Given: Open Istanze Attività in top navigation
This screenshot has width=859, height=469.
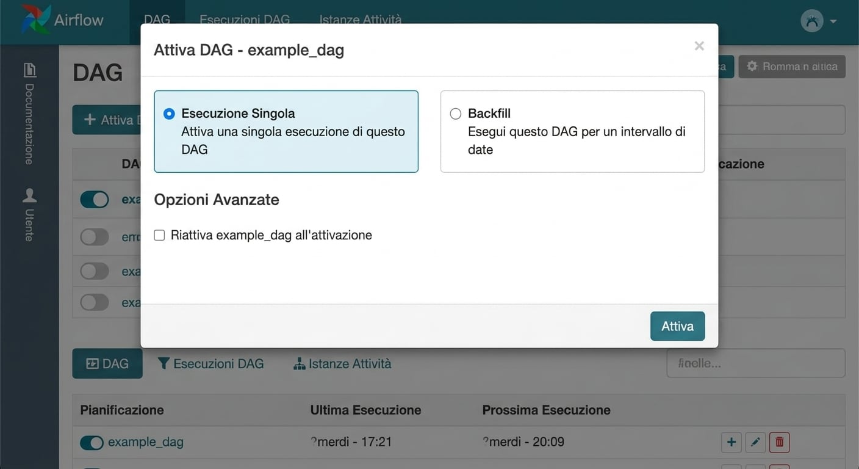Looking at the screenshot, I should (361, 20).
